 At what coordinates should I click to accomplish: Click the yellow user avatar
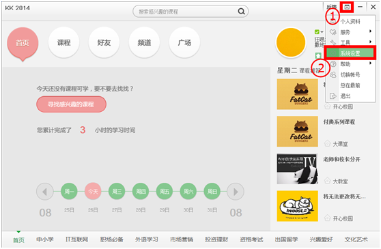point(291,42)
